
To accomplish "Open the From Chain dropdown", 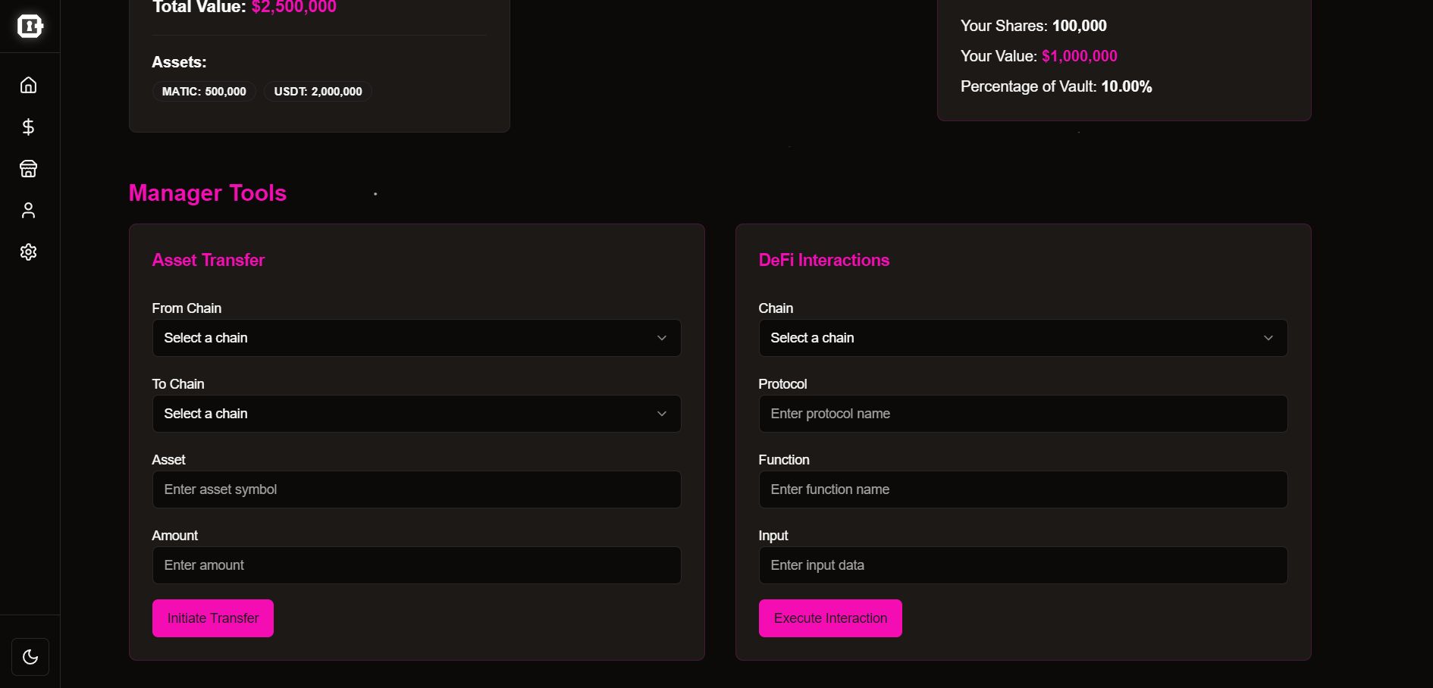I will pos(416,338).
